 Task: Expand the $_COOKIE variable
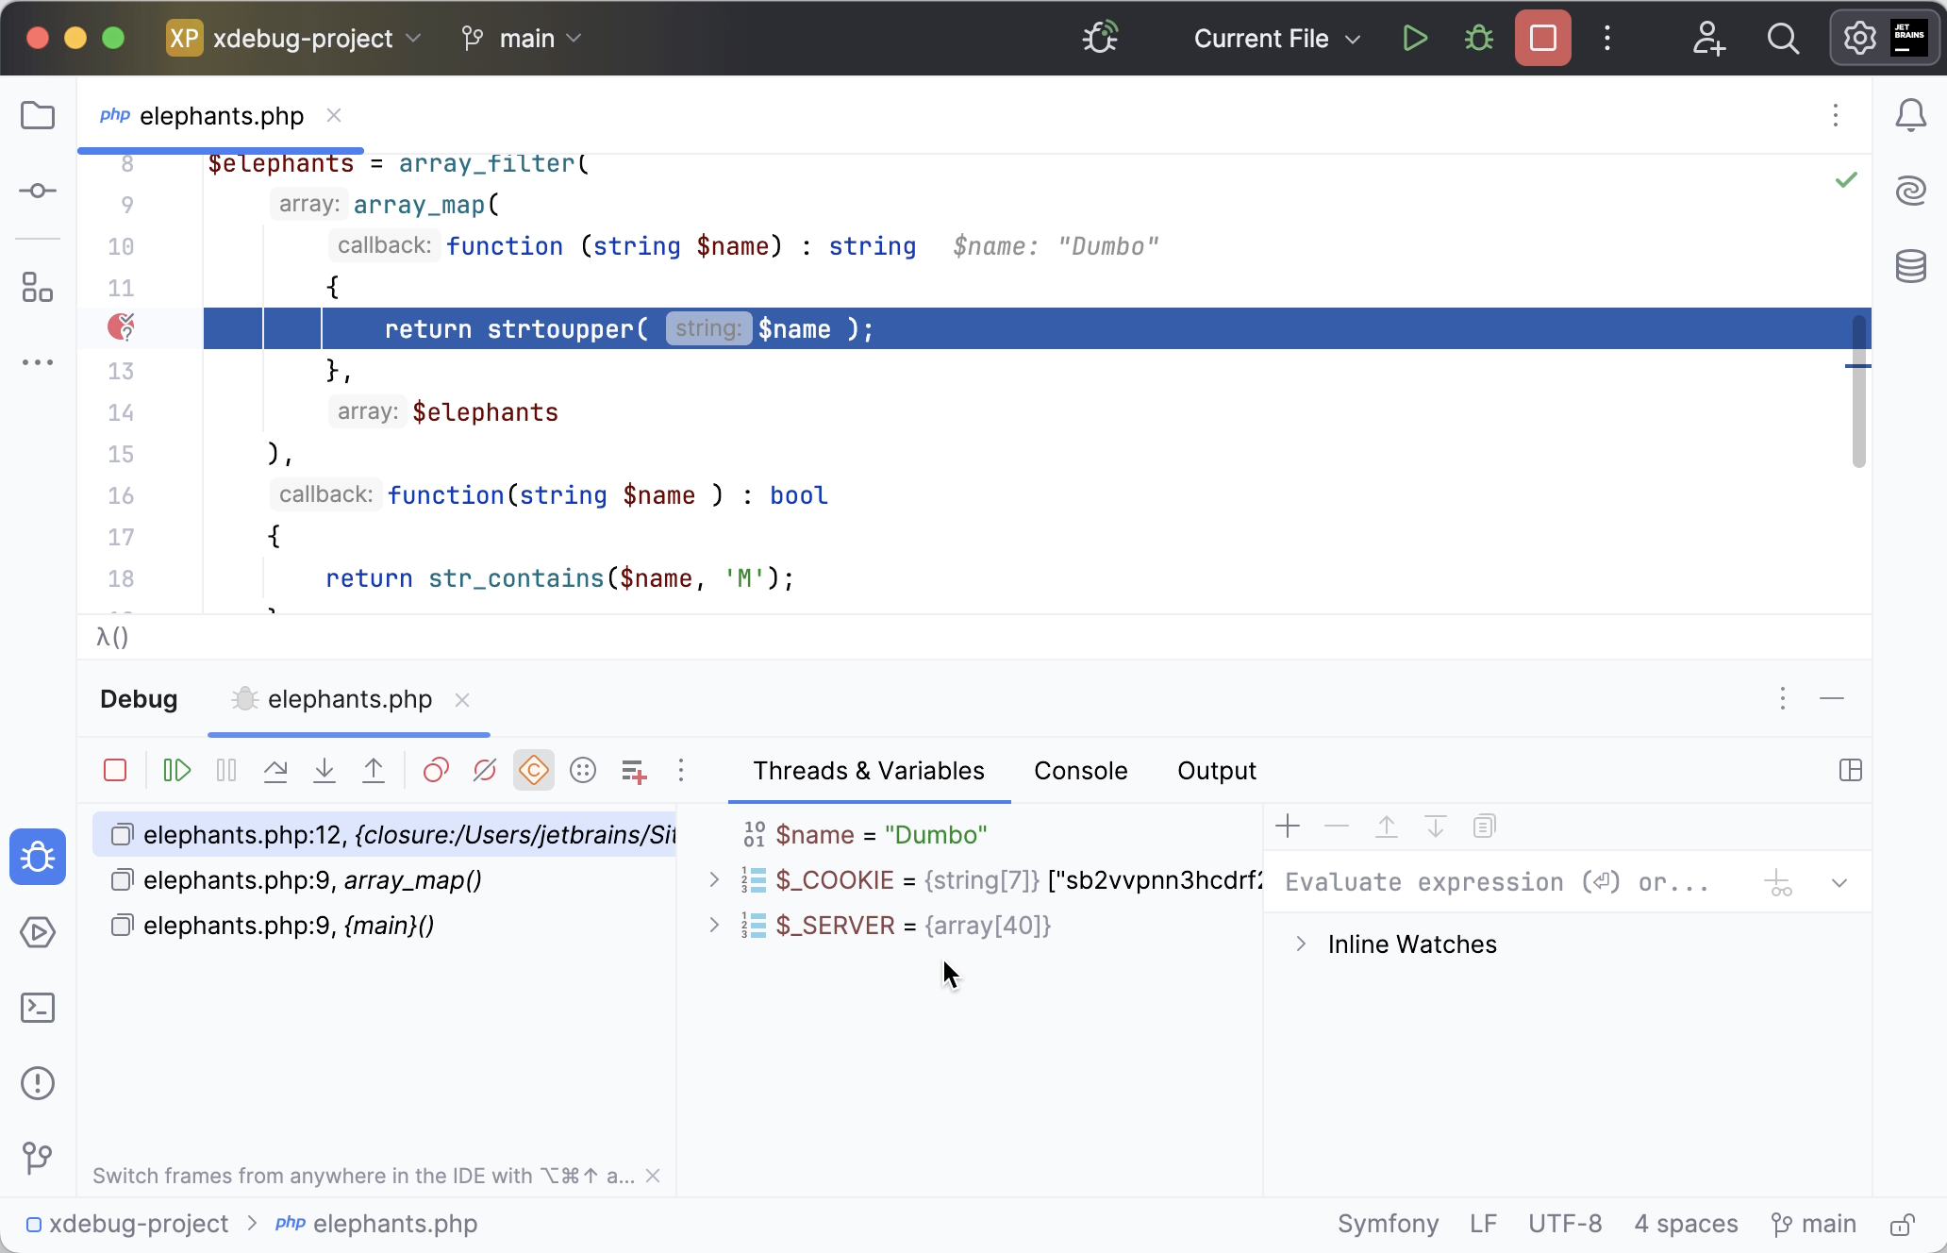pos(713,879)
